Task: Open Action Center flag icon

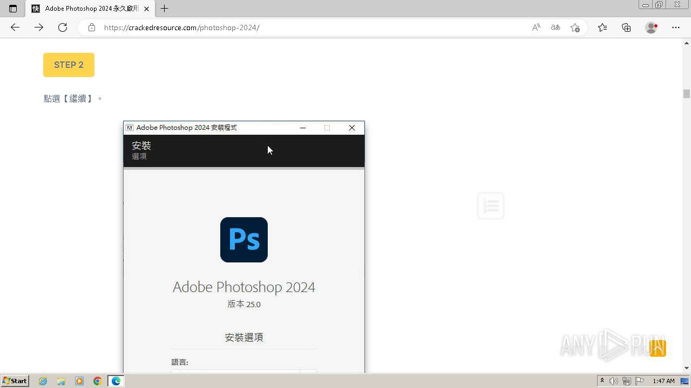Action: 640,381
